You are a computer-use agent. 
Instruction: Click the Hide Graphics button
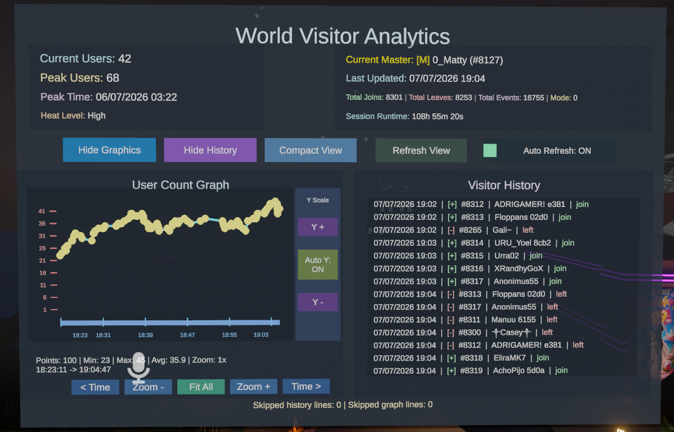coord(109,150)
